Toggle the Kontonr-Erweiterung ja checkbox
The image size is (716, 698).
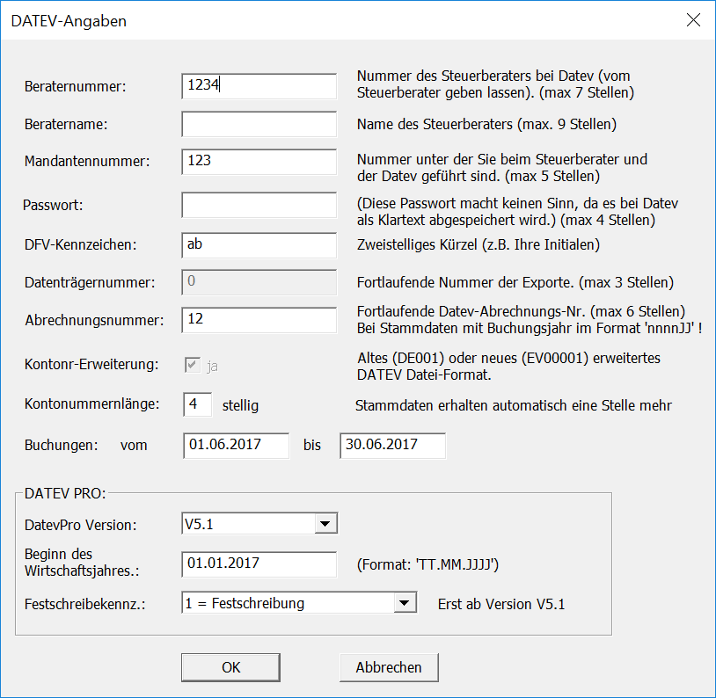click(x=193, y=365)
